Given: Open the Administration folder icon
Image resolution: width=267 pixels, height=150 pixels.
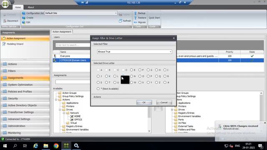Looking at the screenshot, I should pos(5,126).
